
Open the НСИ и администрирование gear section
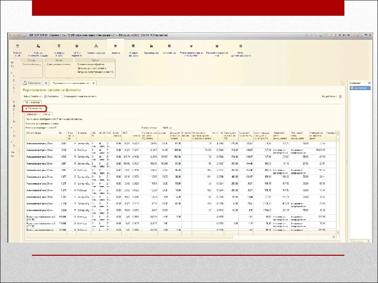240,47
